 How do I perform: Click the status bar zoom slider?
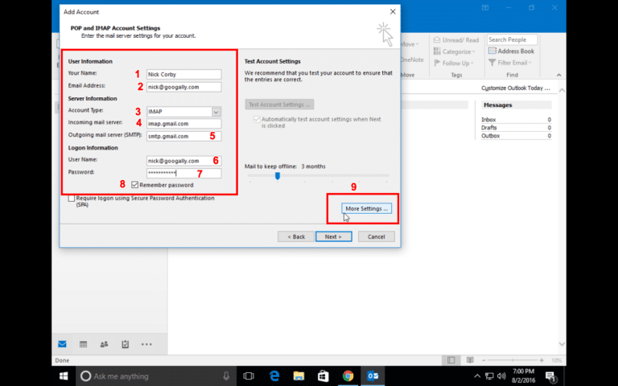point(513,360)
